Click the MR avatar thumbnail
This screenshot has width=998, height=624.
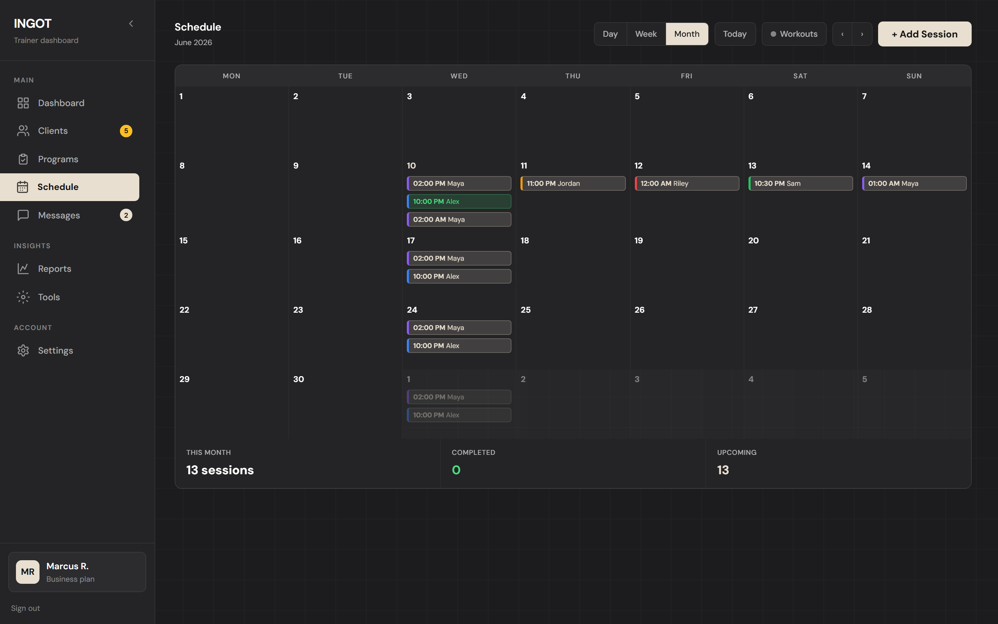point(28,572)
